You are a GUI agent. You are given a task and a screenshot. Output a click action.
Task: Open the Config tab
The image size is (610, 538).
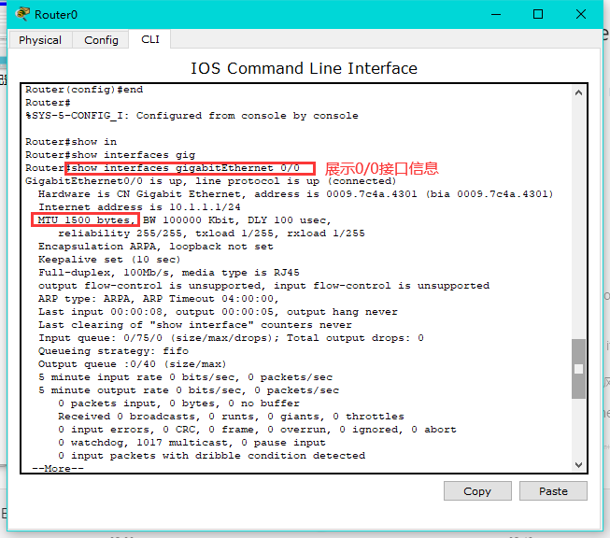click(101, 40)
